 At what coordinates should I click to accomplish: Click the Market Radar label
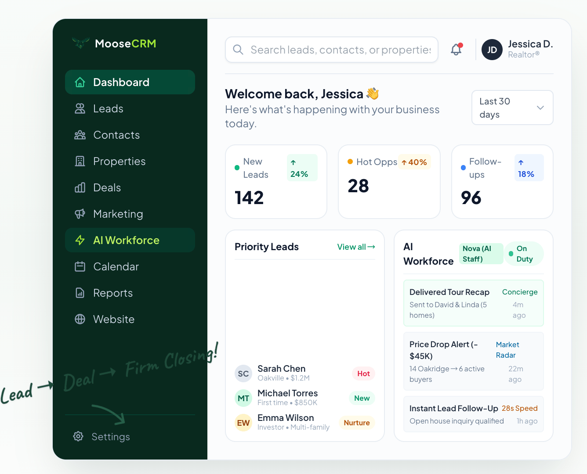[507, 350]
